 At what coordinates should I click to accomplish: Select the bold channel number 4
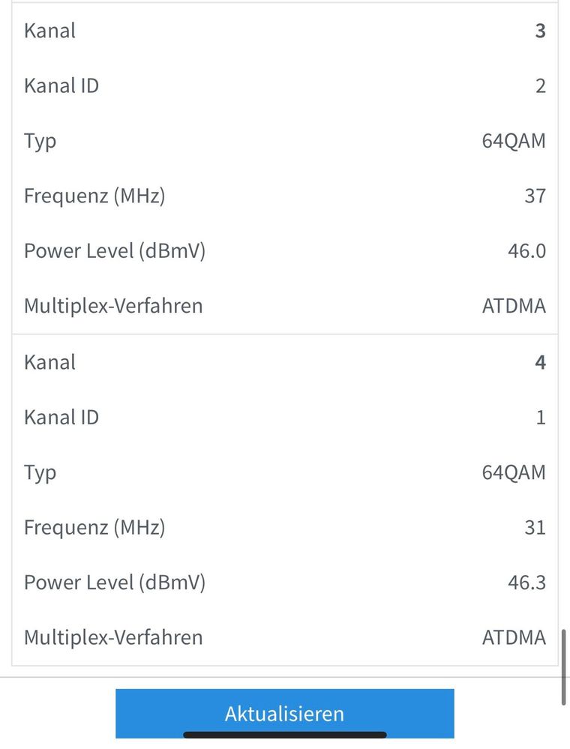[x=540, y=363]
